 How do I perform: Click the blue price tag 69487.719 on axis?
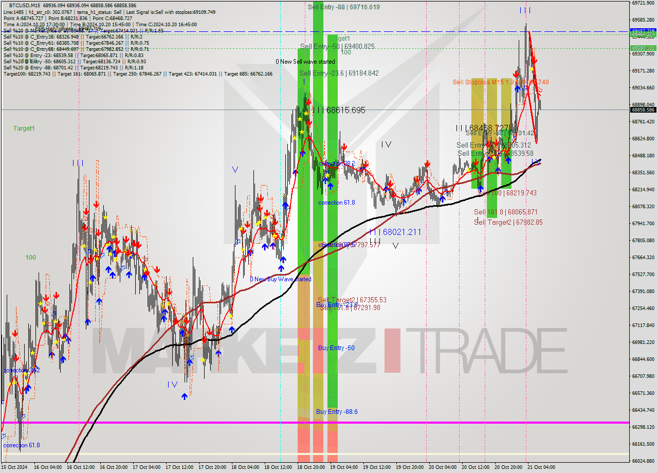644,31
